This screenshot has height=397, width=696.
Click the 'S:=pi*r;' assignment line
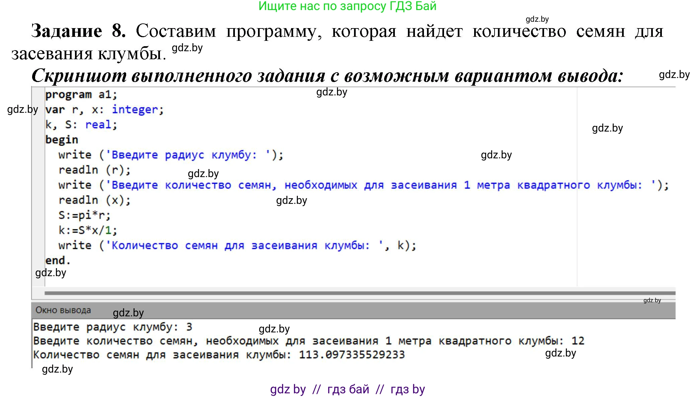pos(84,215)
